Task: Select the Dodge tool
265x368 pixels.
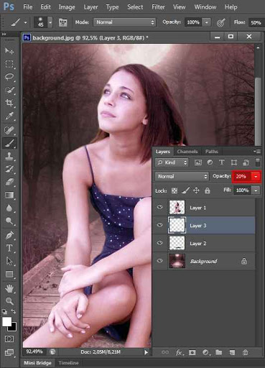Action: click(x=9, y=221)
